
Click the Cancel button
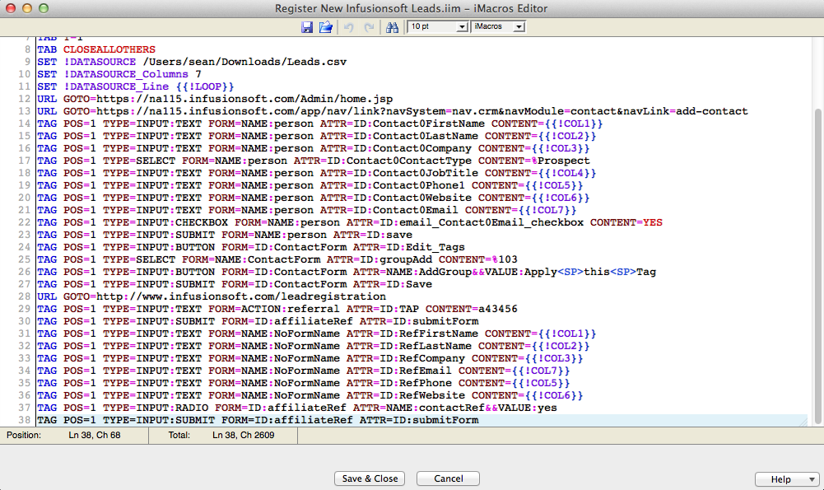pyautogui.click(x=449, y=478)
